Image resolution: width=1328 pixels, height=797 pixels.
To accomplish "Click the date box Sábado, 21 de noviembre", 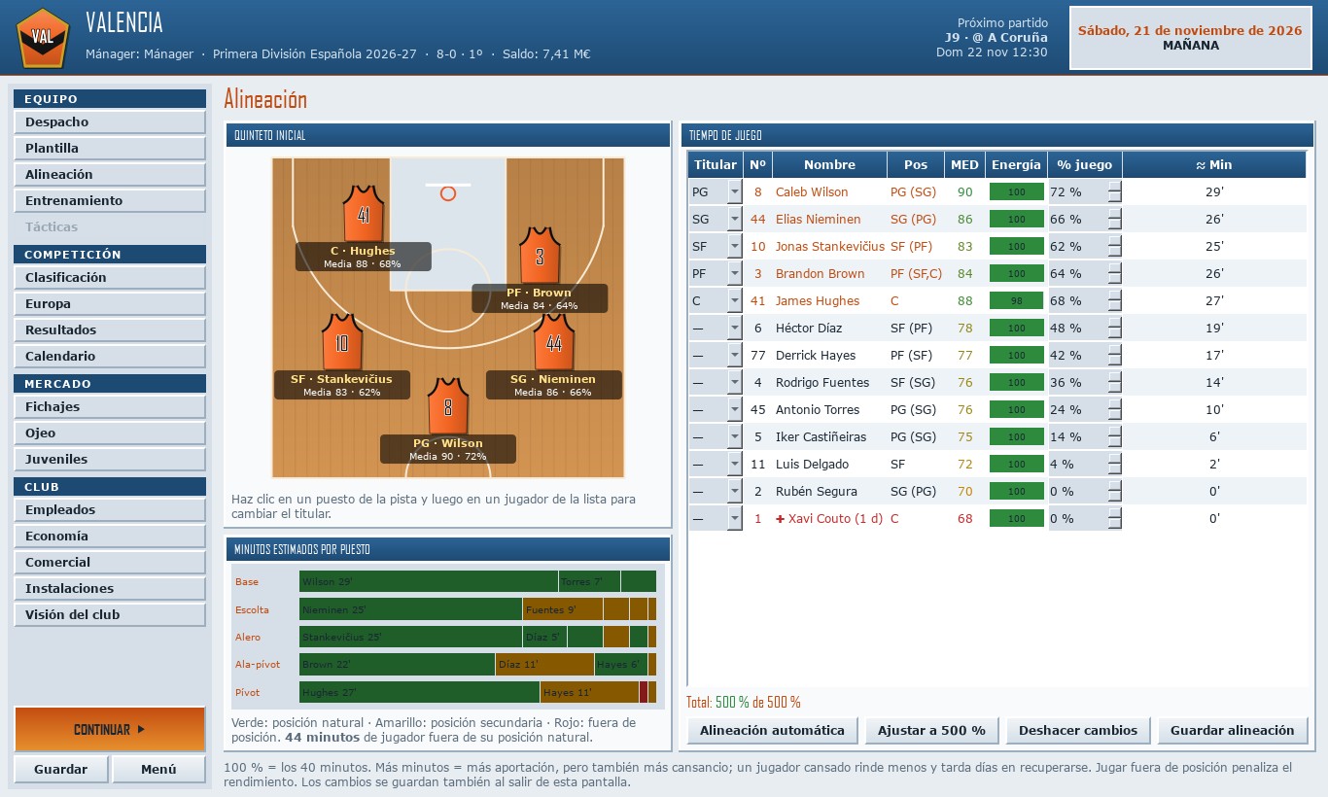I will [x=1190, y=38].
